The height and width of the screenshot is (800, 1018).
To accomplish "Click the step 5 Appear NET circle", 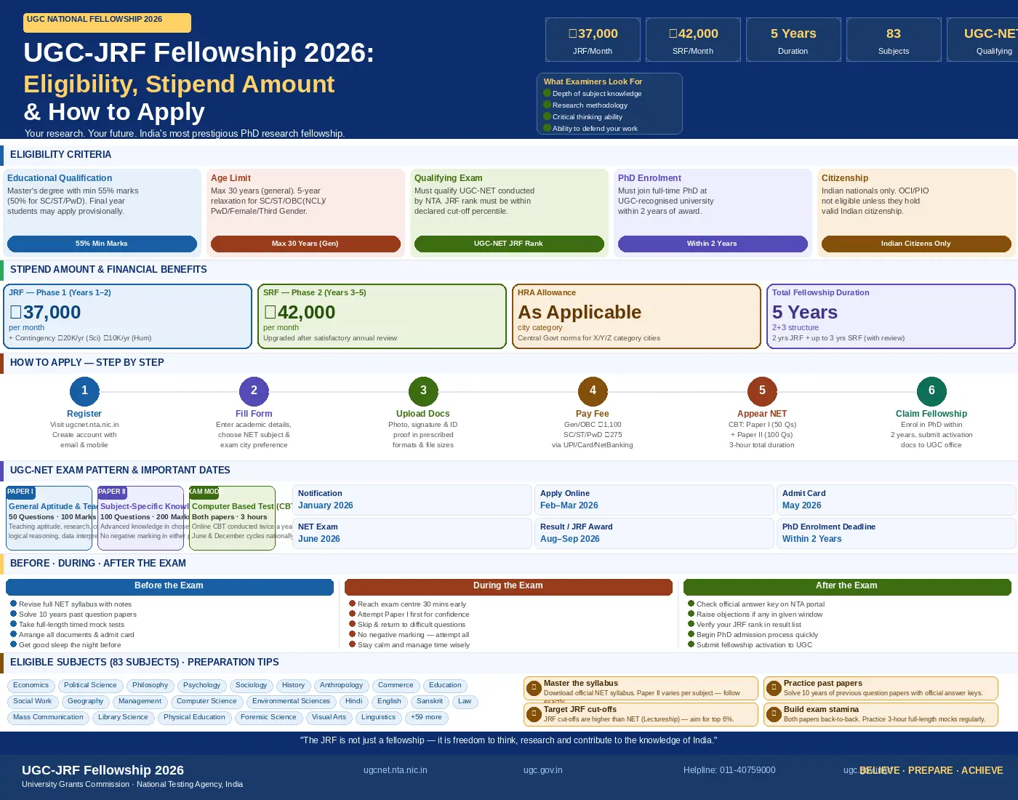I will tap(762, 391).
